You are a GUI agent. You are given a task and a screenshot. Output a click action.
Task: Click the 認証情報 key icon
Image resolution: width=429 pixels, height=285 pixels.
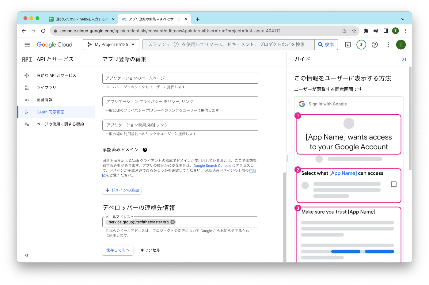point(27,100)
